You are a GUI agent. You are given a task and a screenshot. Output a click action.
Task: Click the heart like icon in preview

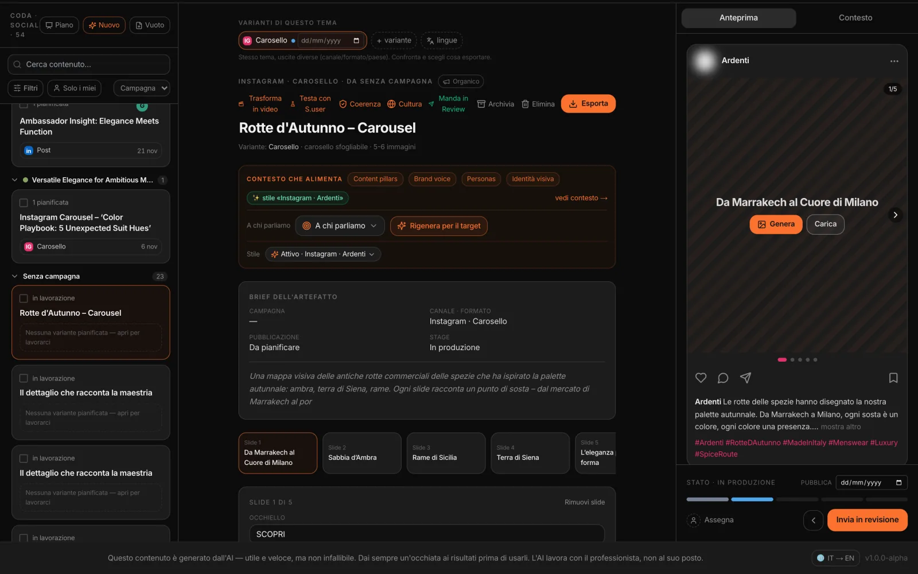tap(701, 378)
